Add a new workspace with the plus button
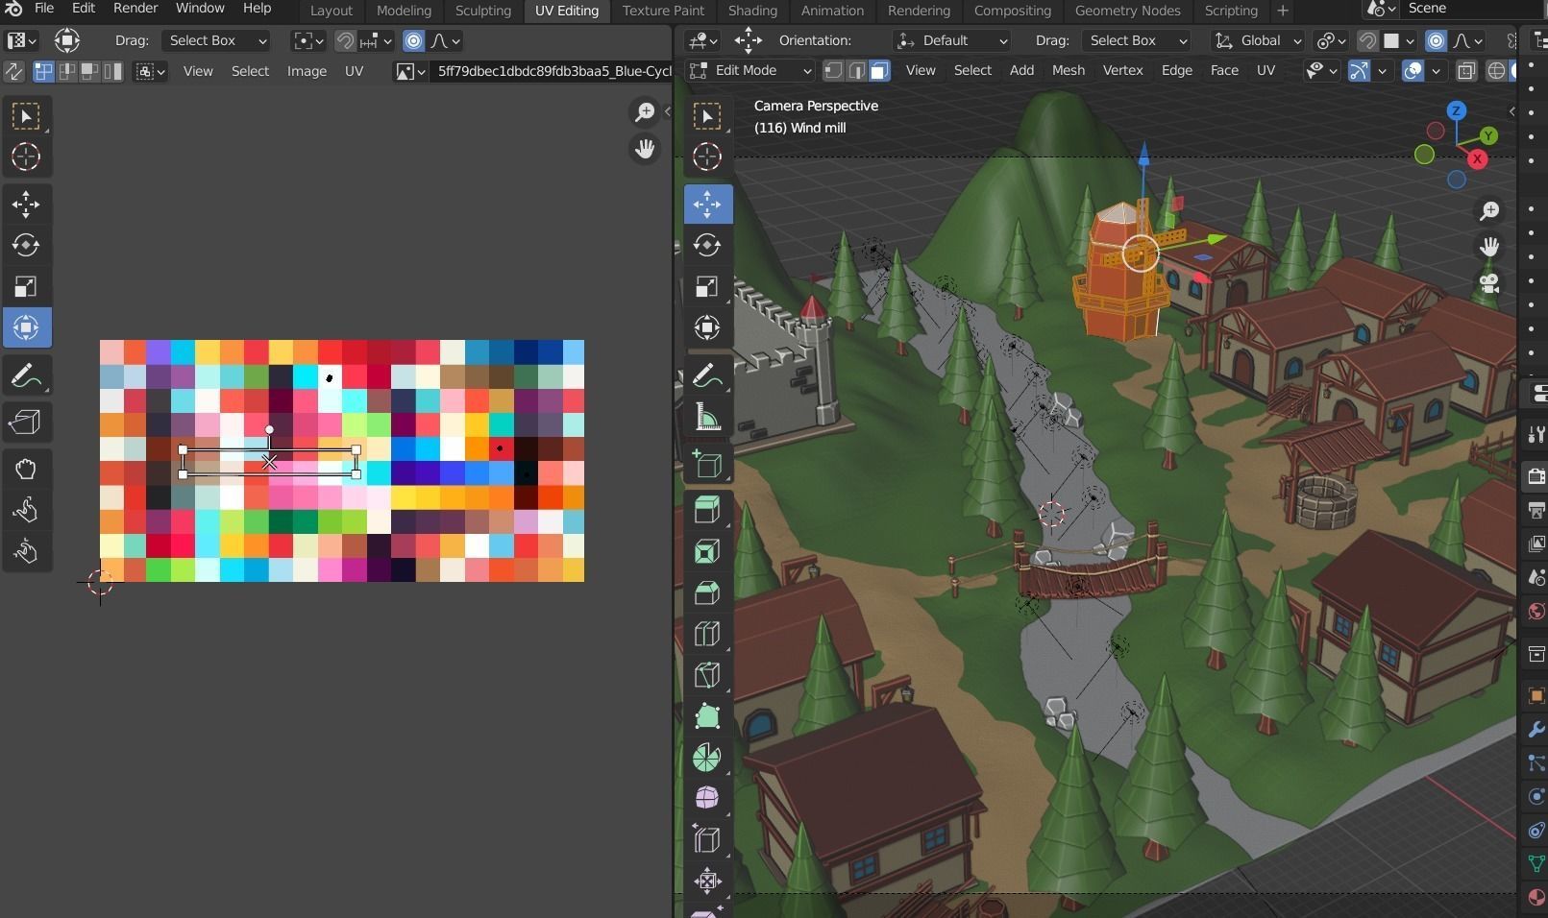This screenshot has width=1548, height=918. (x=1282, y=11)
